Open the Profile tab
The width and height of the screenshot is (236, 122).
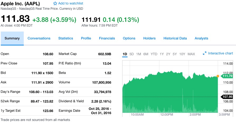pyautogui.click(x=86, y=38)
